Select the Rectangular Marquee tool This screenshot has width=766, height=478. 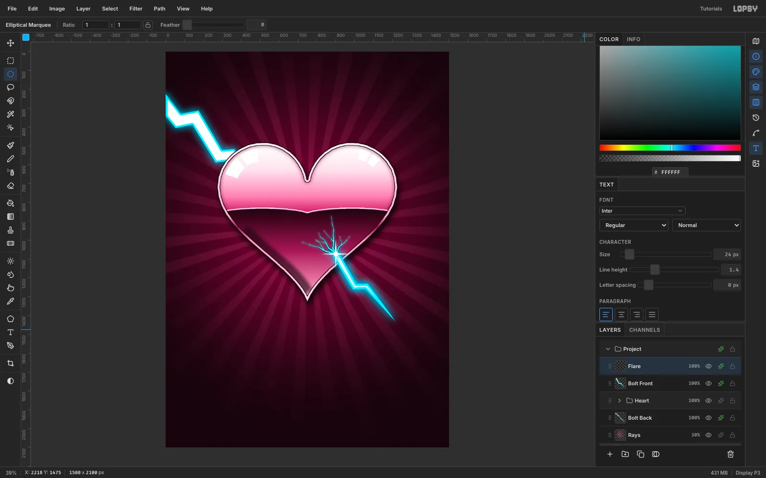[11, 61]
